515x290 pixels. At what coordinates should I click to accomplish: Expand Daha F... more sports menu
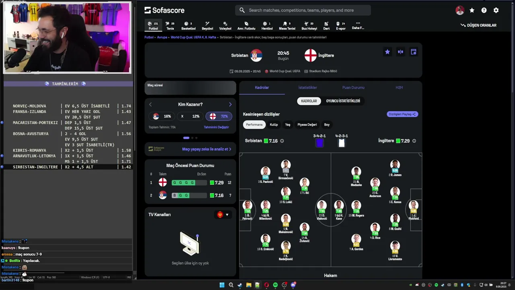pyautogui.click(x=358, y=26)
